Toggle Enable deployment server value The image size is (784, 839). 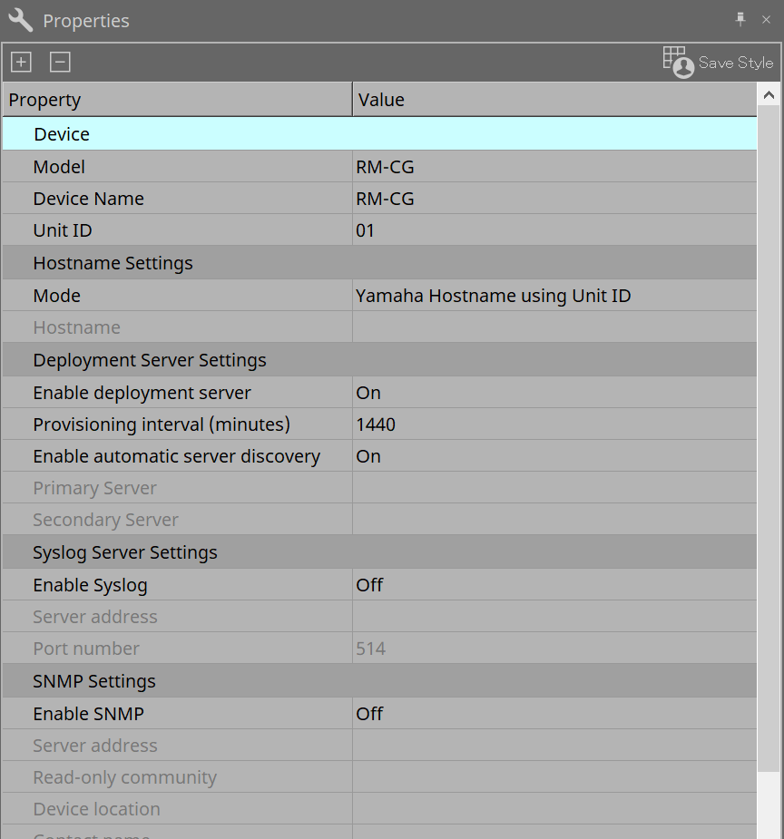[x=554, y=393]
